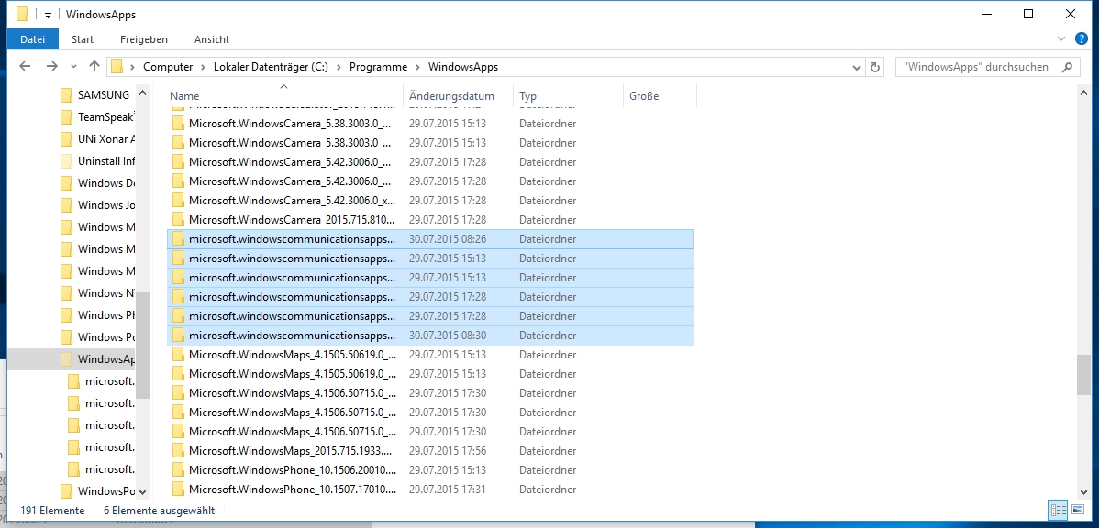
Task: Open the Datei ribbon tab
Action: point(33,39)
